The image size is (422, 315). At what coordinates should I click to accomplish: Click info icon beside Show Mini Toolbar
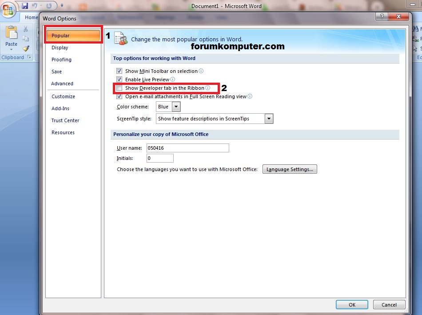(201, 71)
